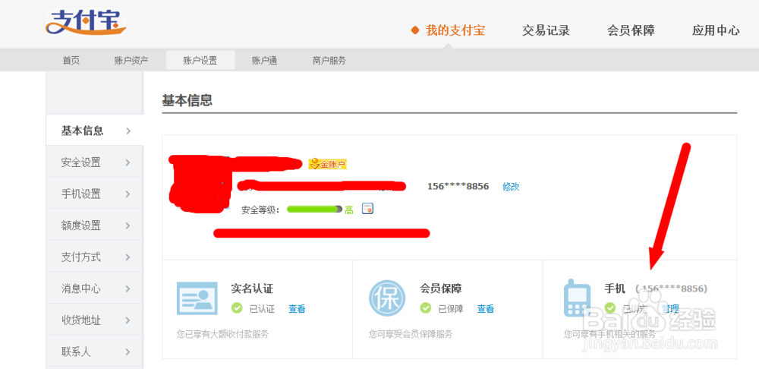
Task: Click the 手机 mobile phone icon
Action: coord(577,298)
